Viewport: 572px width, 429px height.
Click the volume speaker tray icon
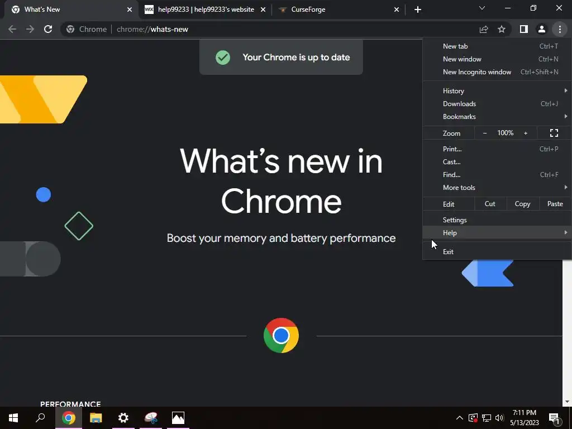[499, 418]
